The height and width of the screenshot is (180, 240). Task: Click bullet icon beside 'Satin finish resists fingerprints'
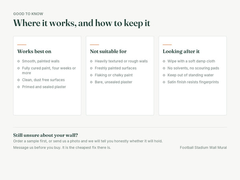coord(164,82)
